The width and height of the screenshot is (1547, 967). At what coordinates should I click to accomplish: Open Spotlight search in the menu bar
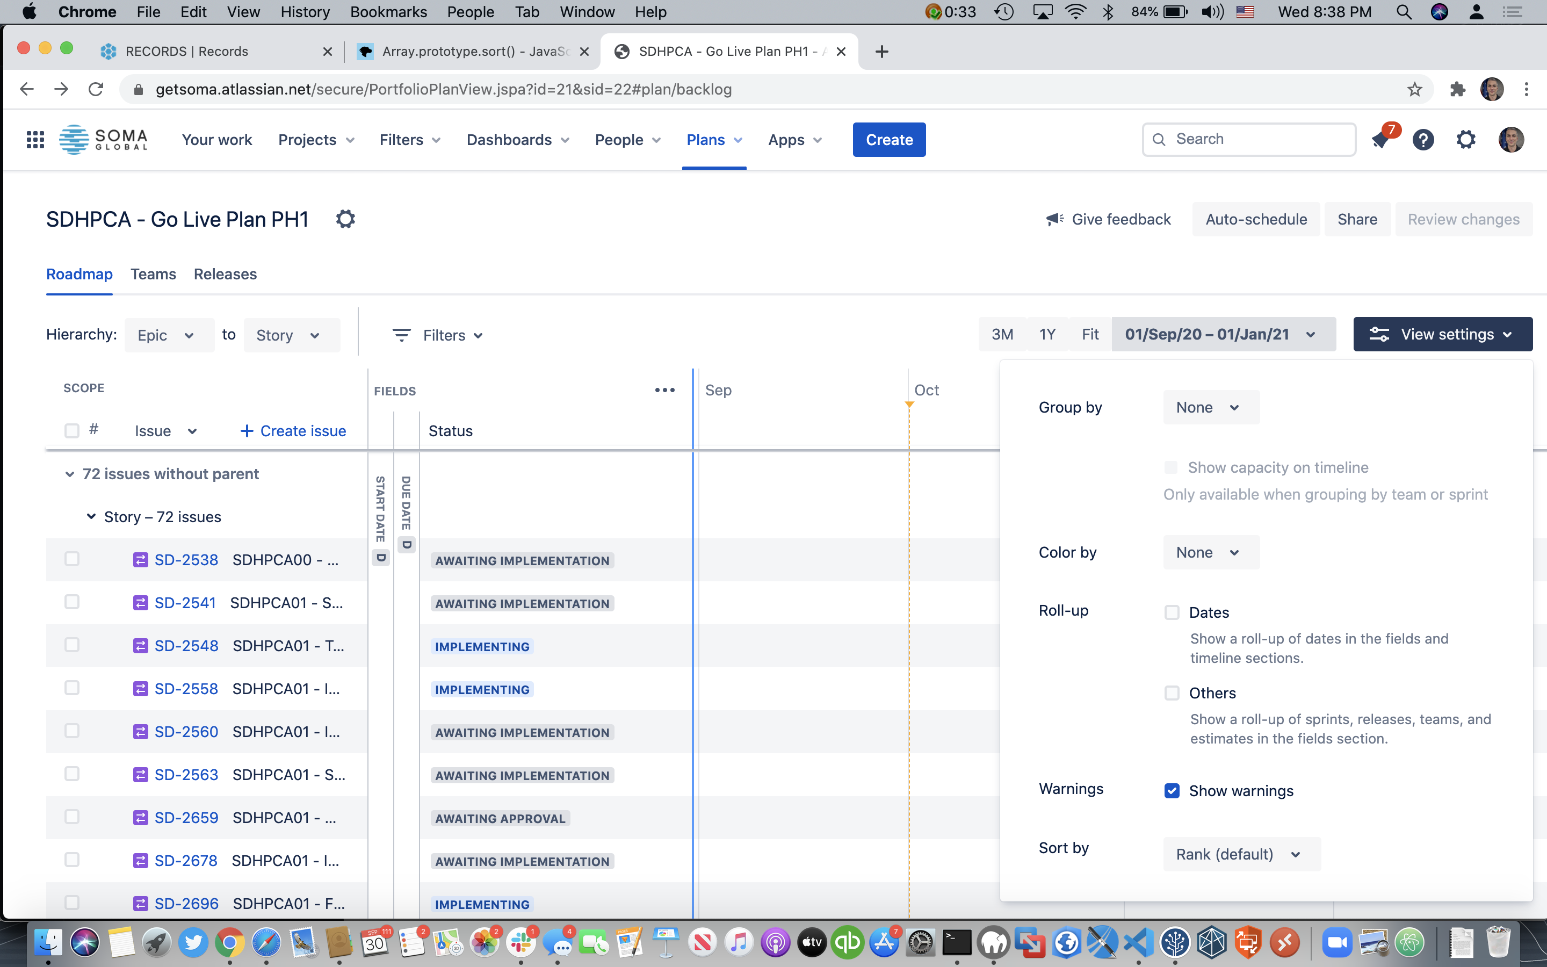[x=1404, y=12]
